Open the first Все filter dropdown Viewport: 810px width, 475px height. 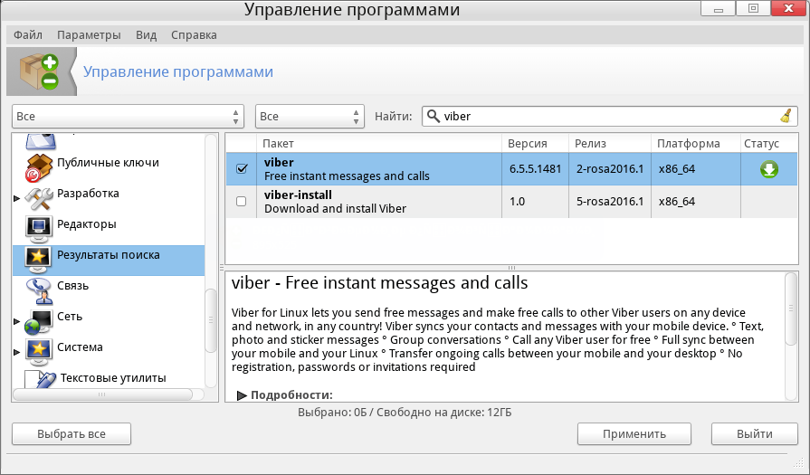(129, 116)
